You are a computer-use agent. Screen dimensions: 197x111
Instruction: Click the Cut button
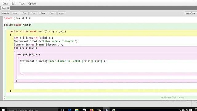(x=24, y=13)
